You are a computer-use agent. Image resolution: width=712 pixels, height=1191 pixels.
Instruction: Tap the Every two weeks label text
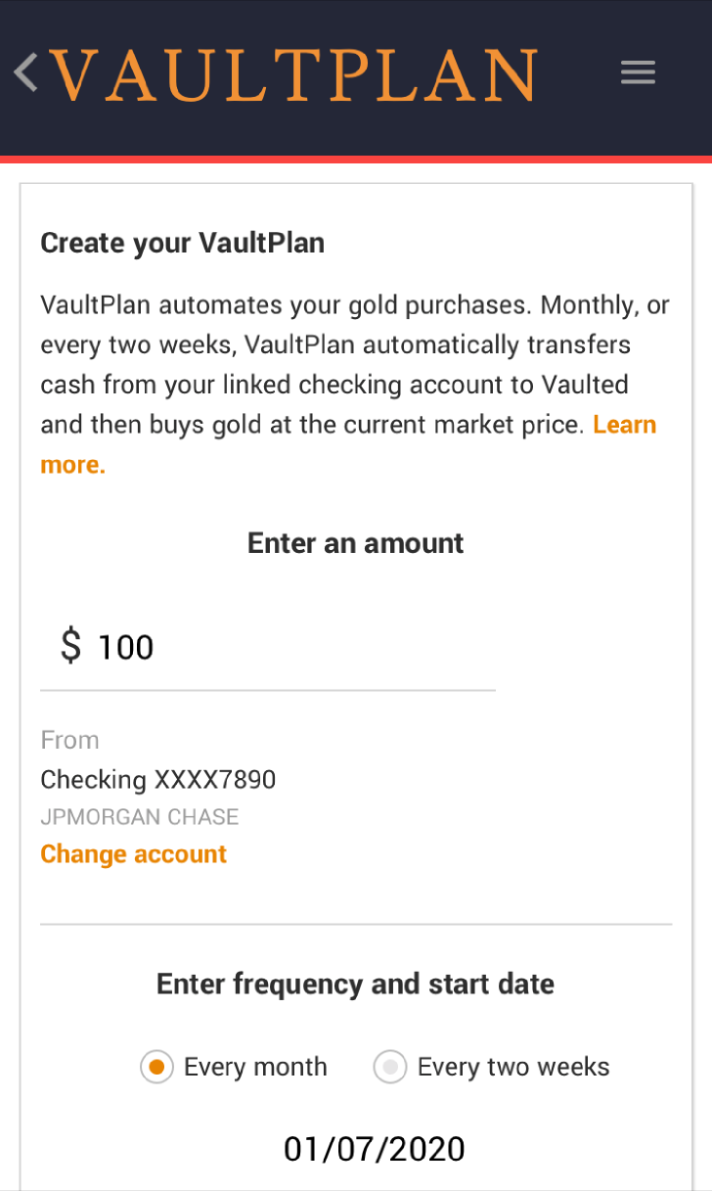pos(513,1067)
